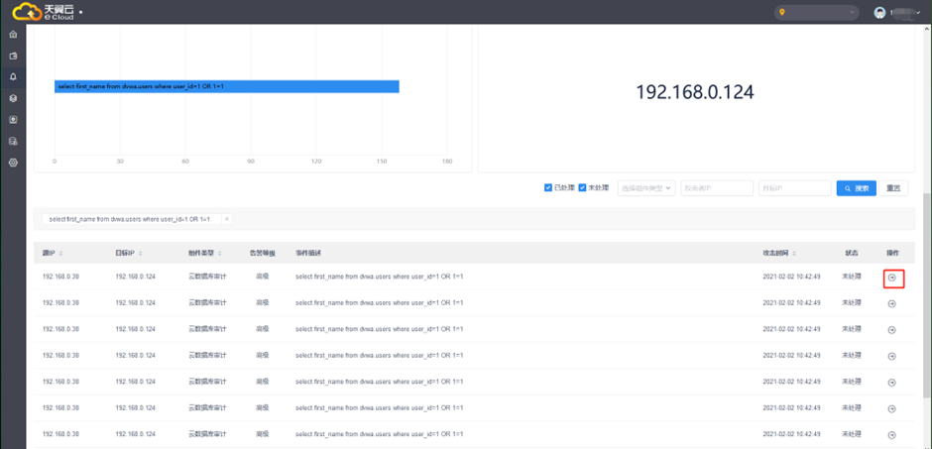Toggle the 未处理 checkbox
Screen dimensions: 932x449
point(582,187)
